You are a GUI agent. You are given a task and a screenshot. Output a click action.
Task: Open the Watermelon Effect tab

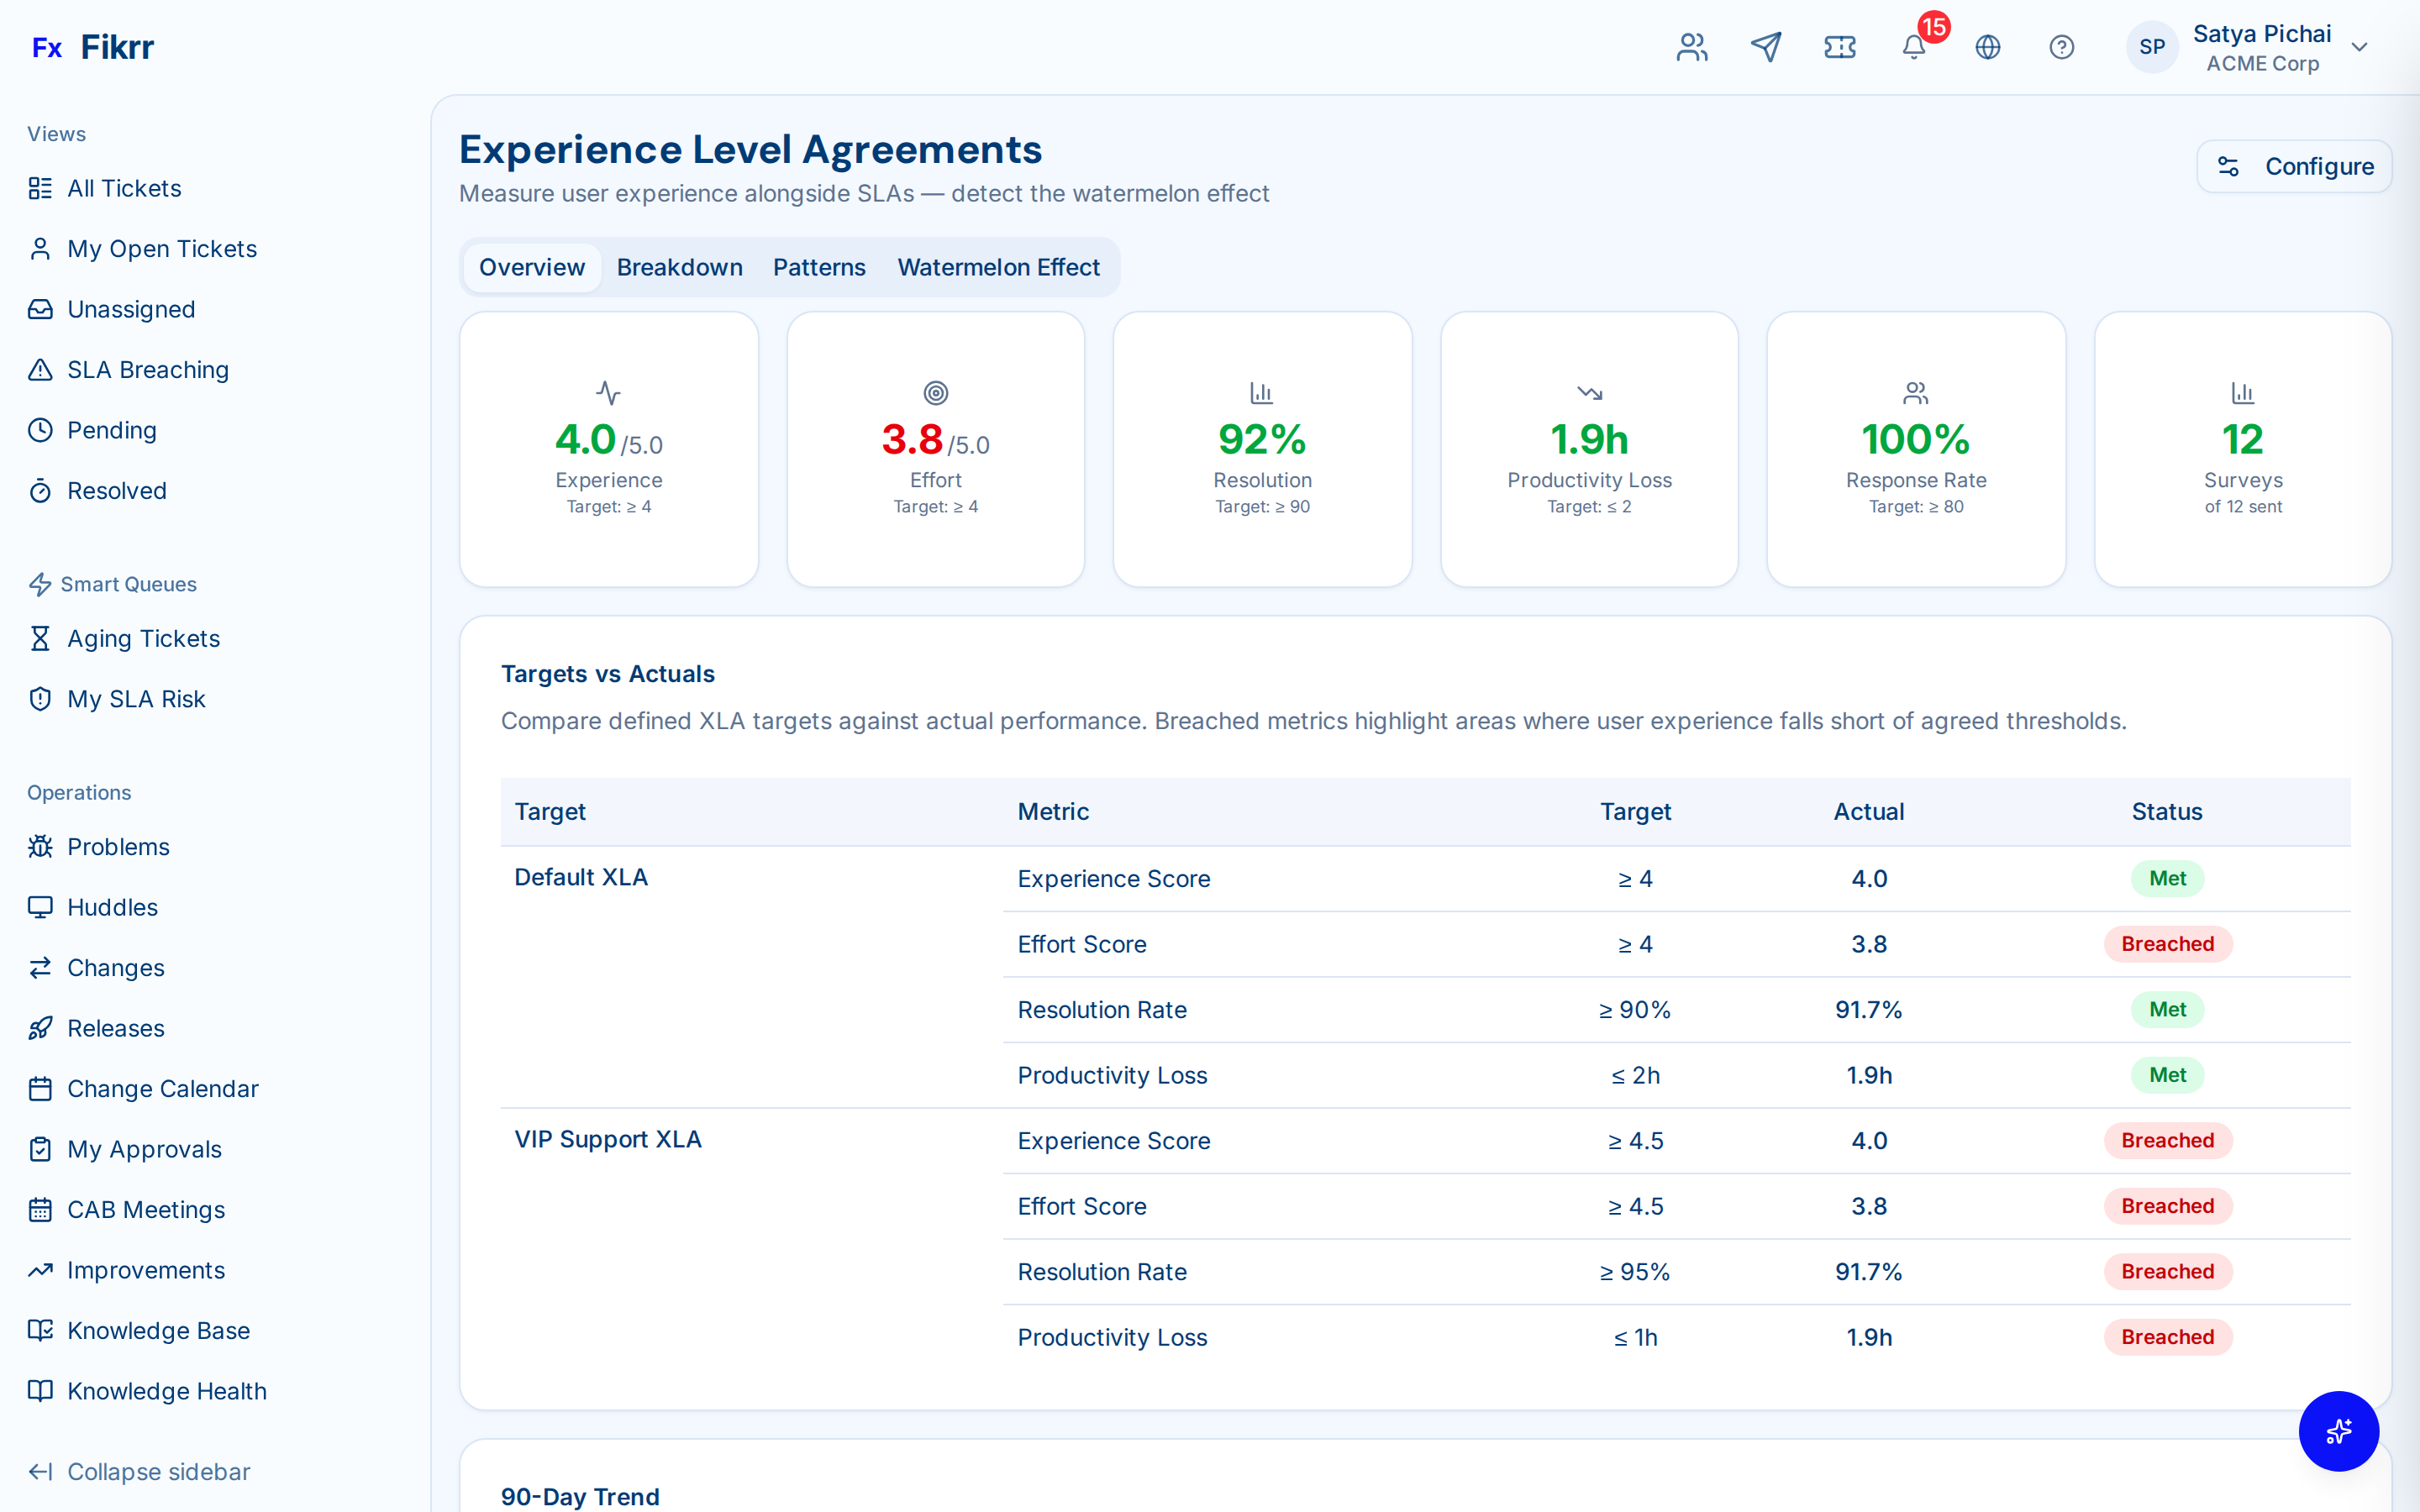[999, 267]
